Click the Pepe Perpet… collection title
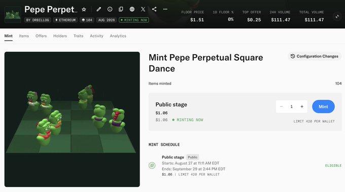 pos(51,10)
